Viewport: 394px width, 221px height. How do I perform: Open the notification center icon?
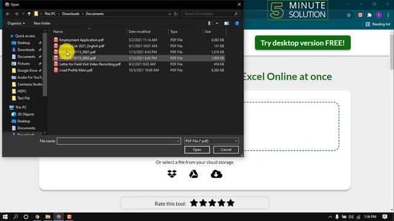(x=385, y=217)
